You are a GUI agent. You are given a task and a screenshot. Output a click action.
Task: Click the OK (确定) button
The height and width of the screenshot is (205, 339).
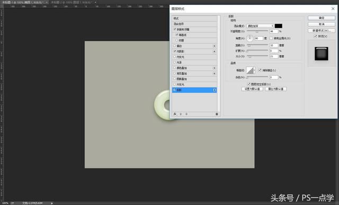(322, 18)
